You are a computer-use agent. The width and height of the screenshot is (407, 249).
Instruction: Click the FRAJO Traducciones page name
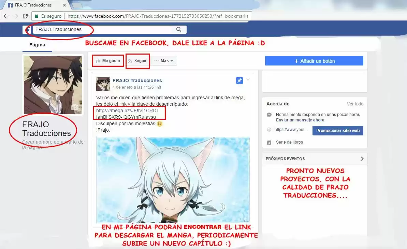(x=46, y=129)
